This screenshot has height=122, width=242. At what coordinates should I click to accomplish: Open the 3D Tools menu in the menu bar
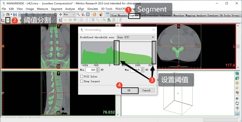107,9
